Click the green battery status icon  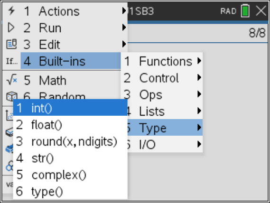[245, 11]
